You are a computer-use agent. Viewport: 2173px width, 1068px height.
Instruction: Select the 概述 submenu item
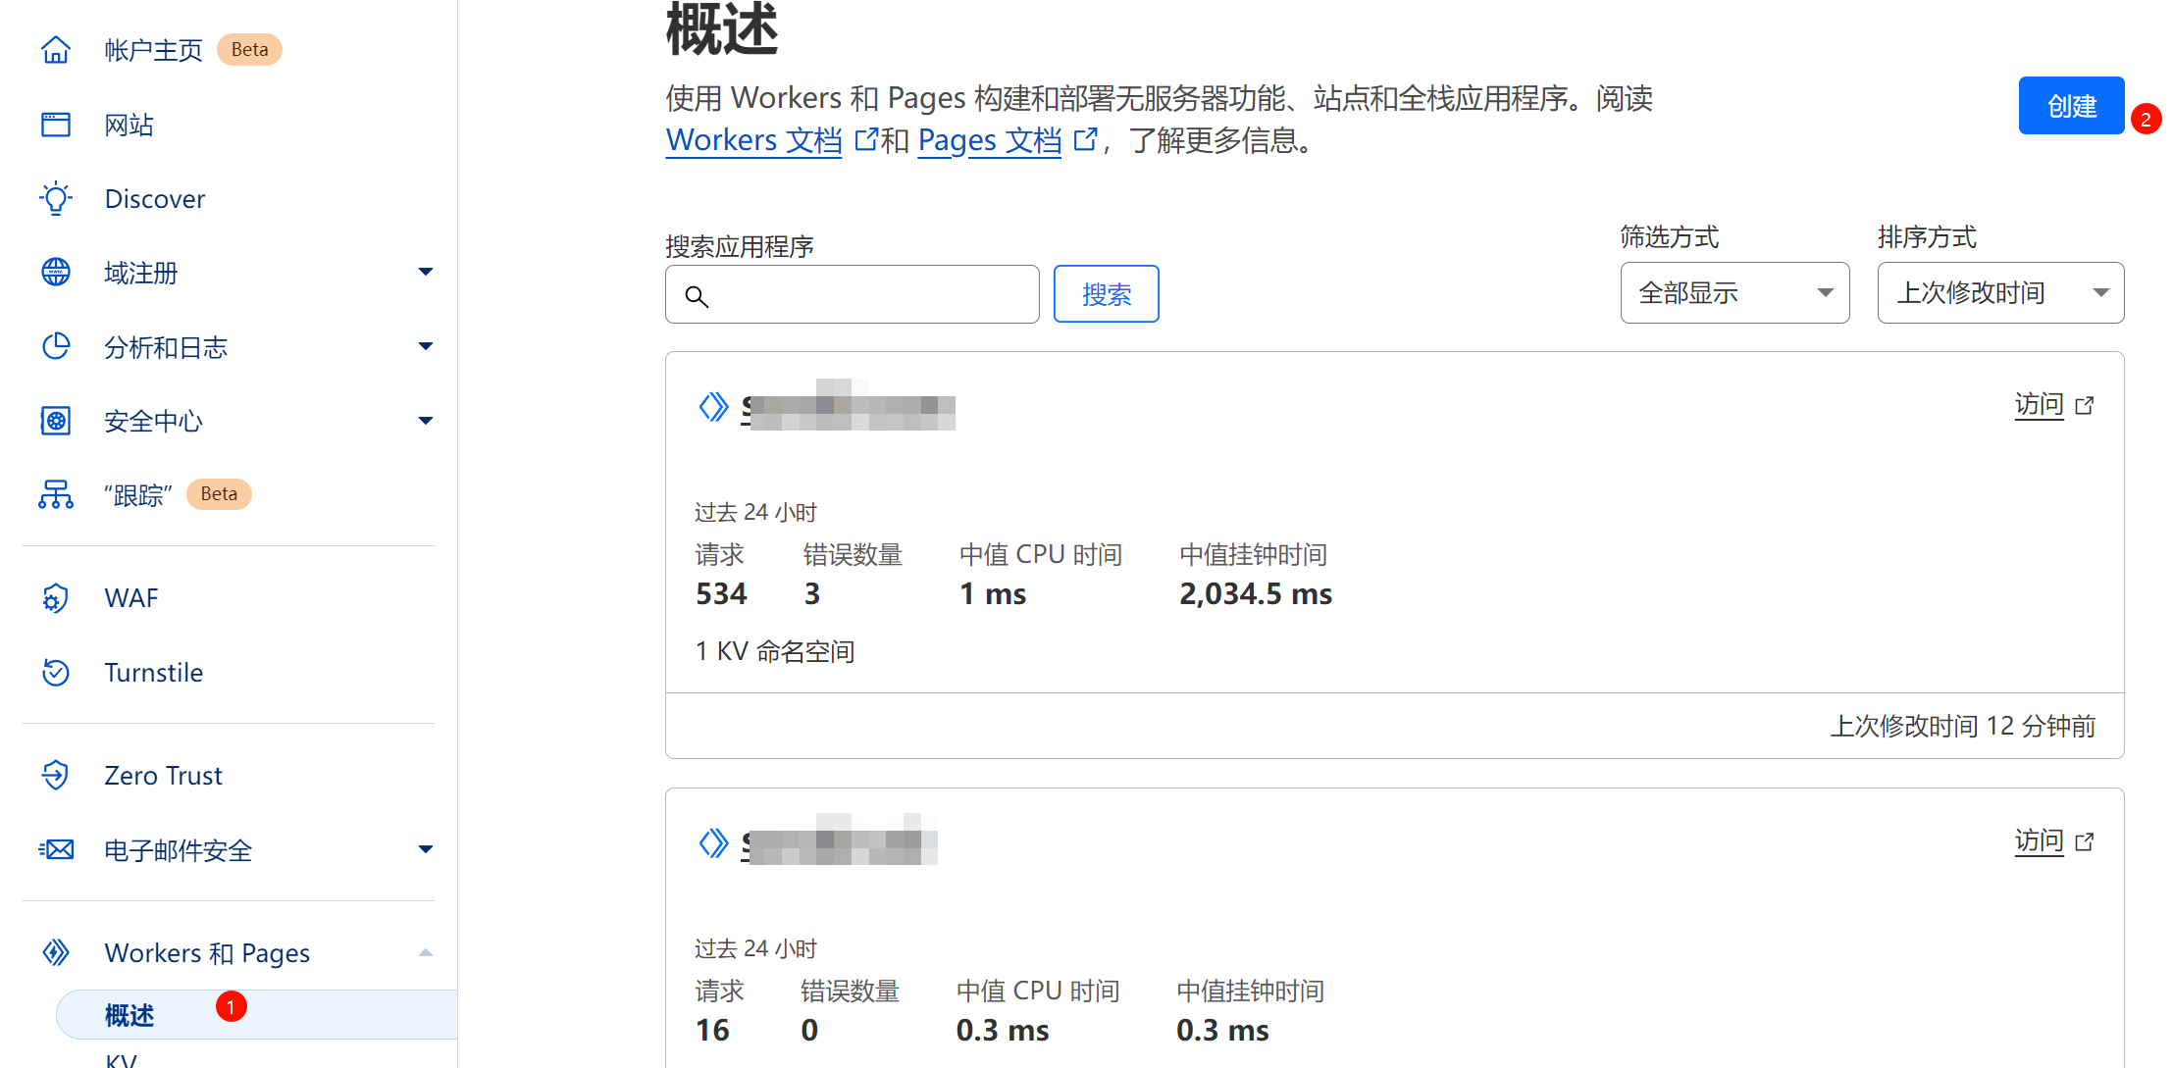click(257, 1015)
